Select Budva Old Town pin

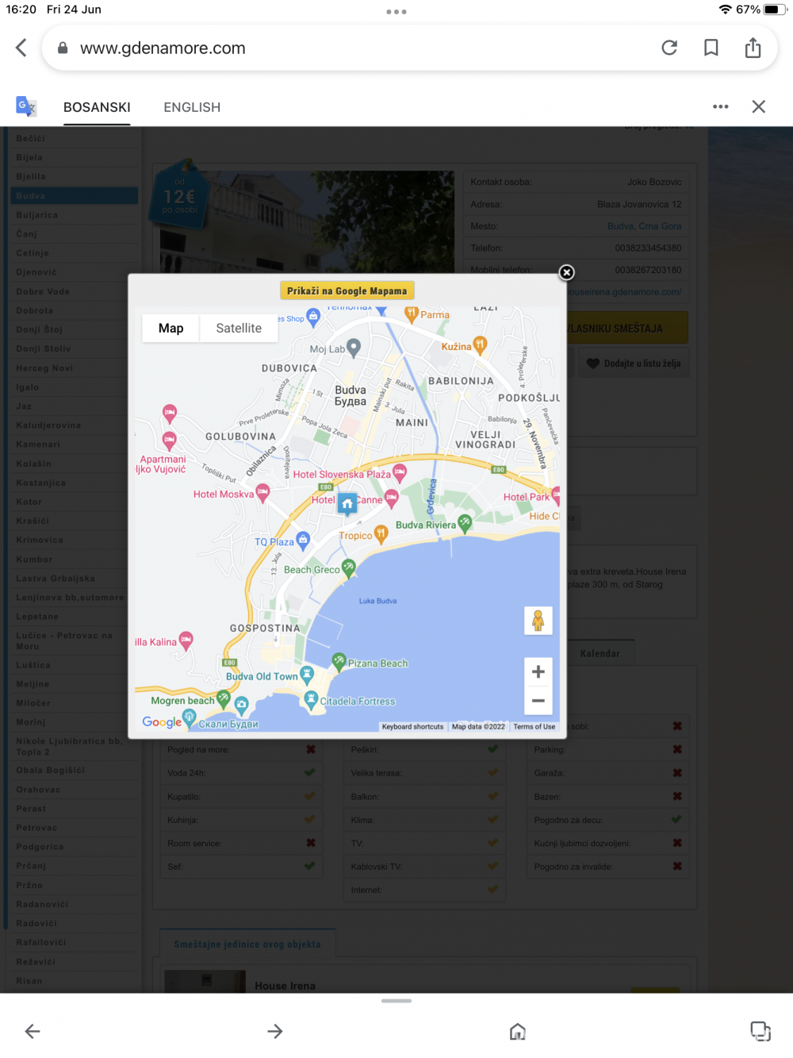point(307,675)
